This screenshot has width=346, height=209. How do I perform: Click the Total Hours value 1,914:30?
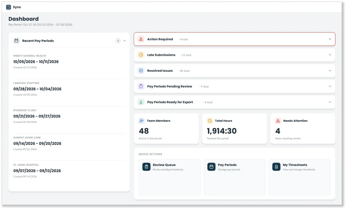point(222,131)
